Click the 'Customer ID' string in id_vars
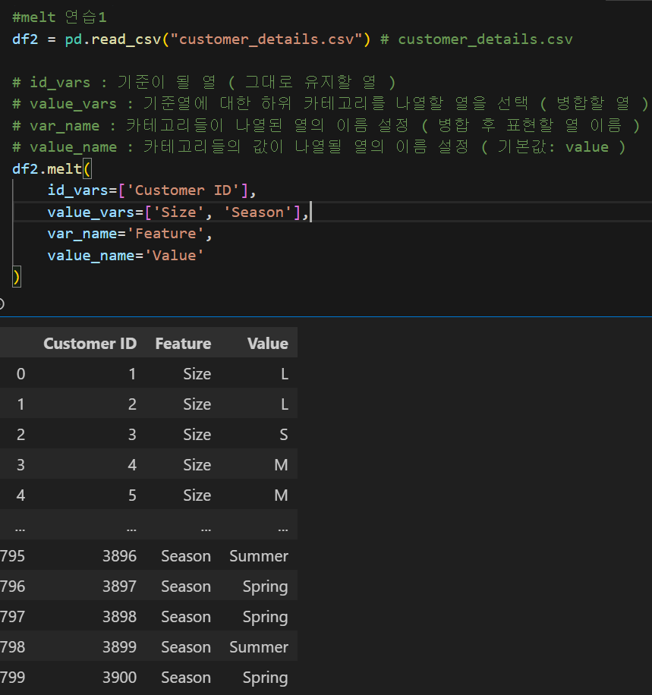Image resolution: width=652 pixels, height=695 pixels. pyautogui.click(x=183, y=190)
